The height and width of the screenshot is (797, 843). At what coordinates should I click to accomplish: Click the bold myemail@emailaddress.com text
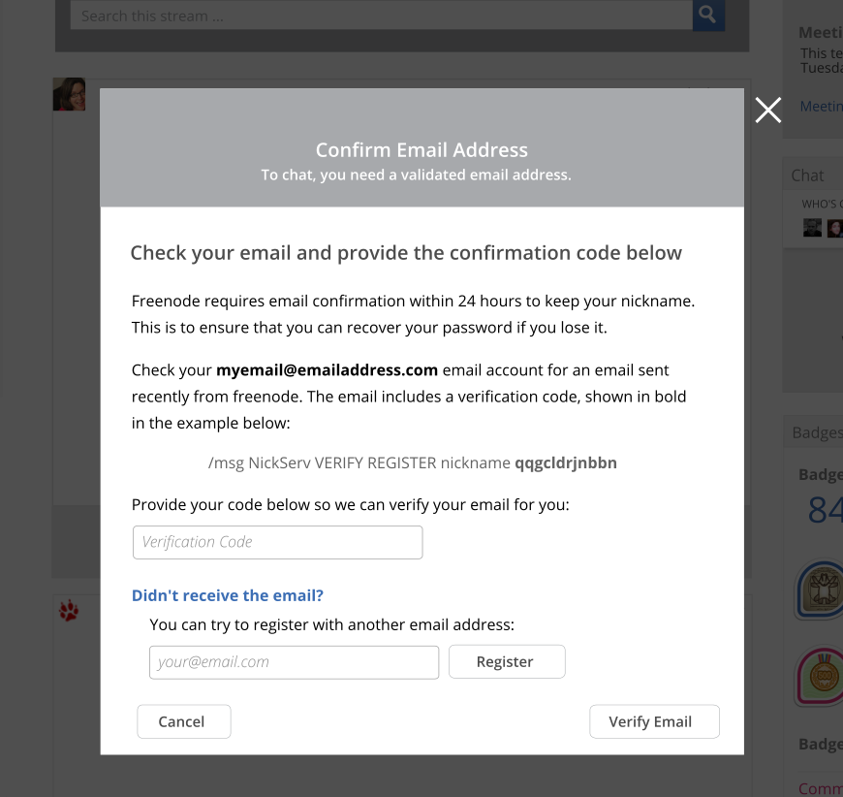tap(327, 370)
